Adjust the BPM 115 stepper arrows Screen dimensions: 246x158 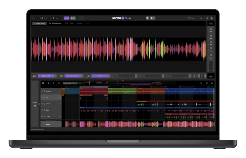click(42, 18)
